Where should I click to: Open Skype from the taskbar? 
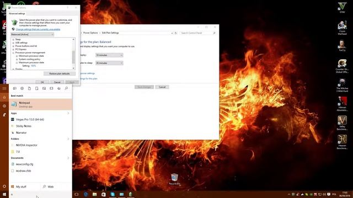(x=113, y=194)
